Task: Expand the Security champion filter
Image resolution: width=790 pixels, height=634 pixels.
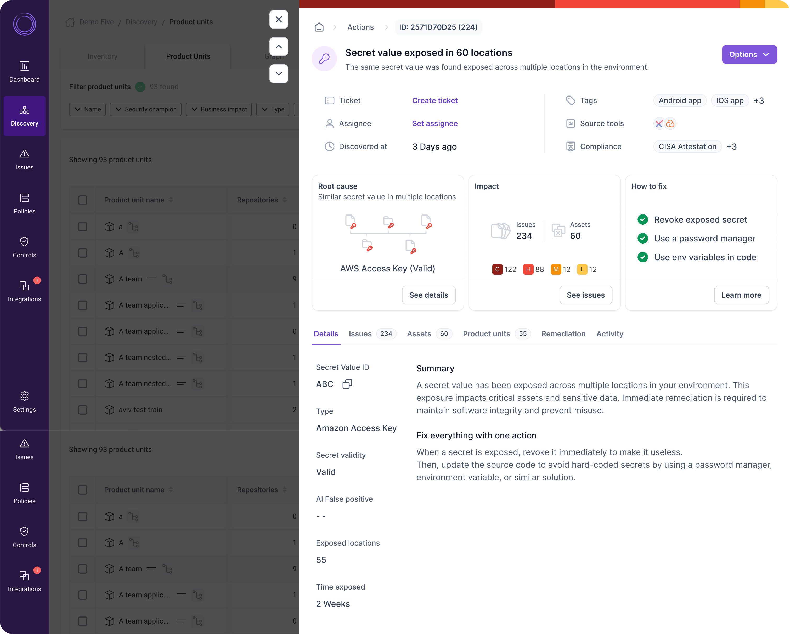Action: pos(145,109)
